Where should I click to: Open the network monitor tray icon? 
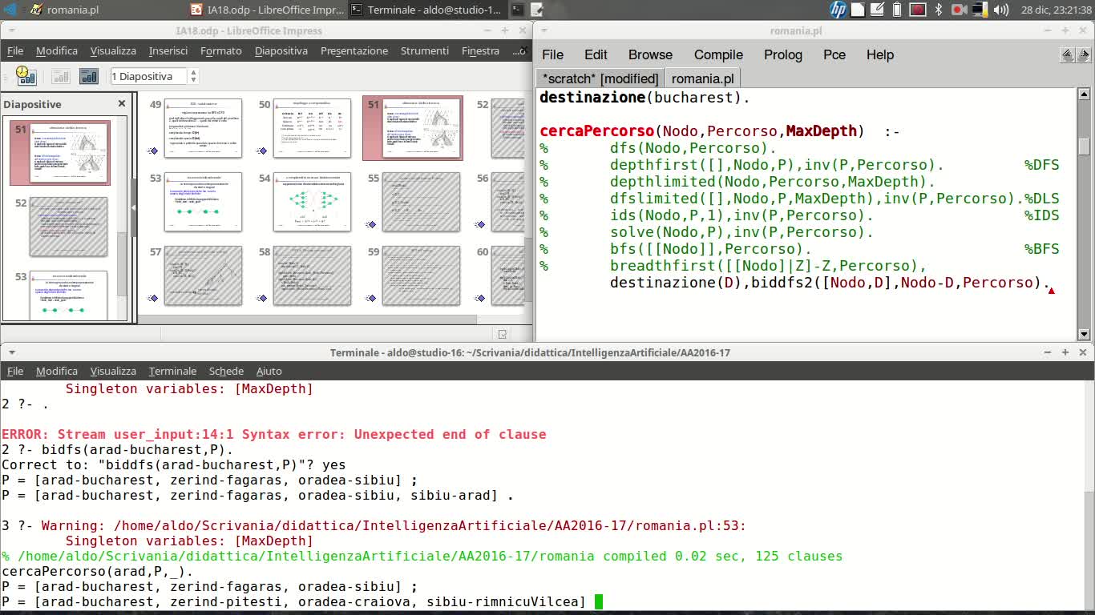pyautogui.click(x=980, y=10)
